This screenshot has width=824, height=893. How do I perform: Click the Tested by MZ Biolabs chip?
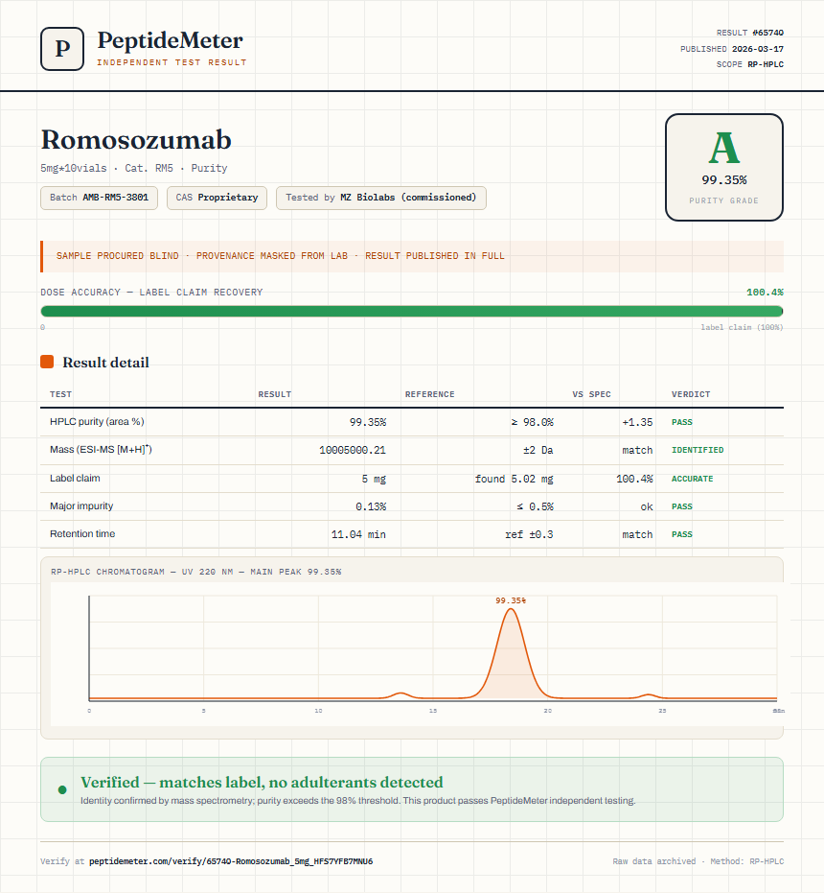380,198
